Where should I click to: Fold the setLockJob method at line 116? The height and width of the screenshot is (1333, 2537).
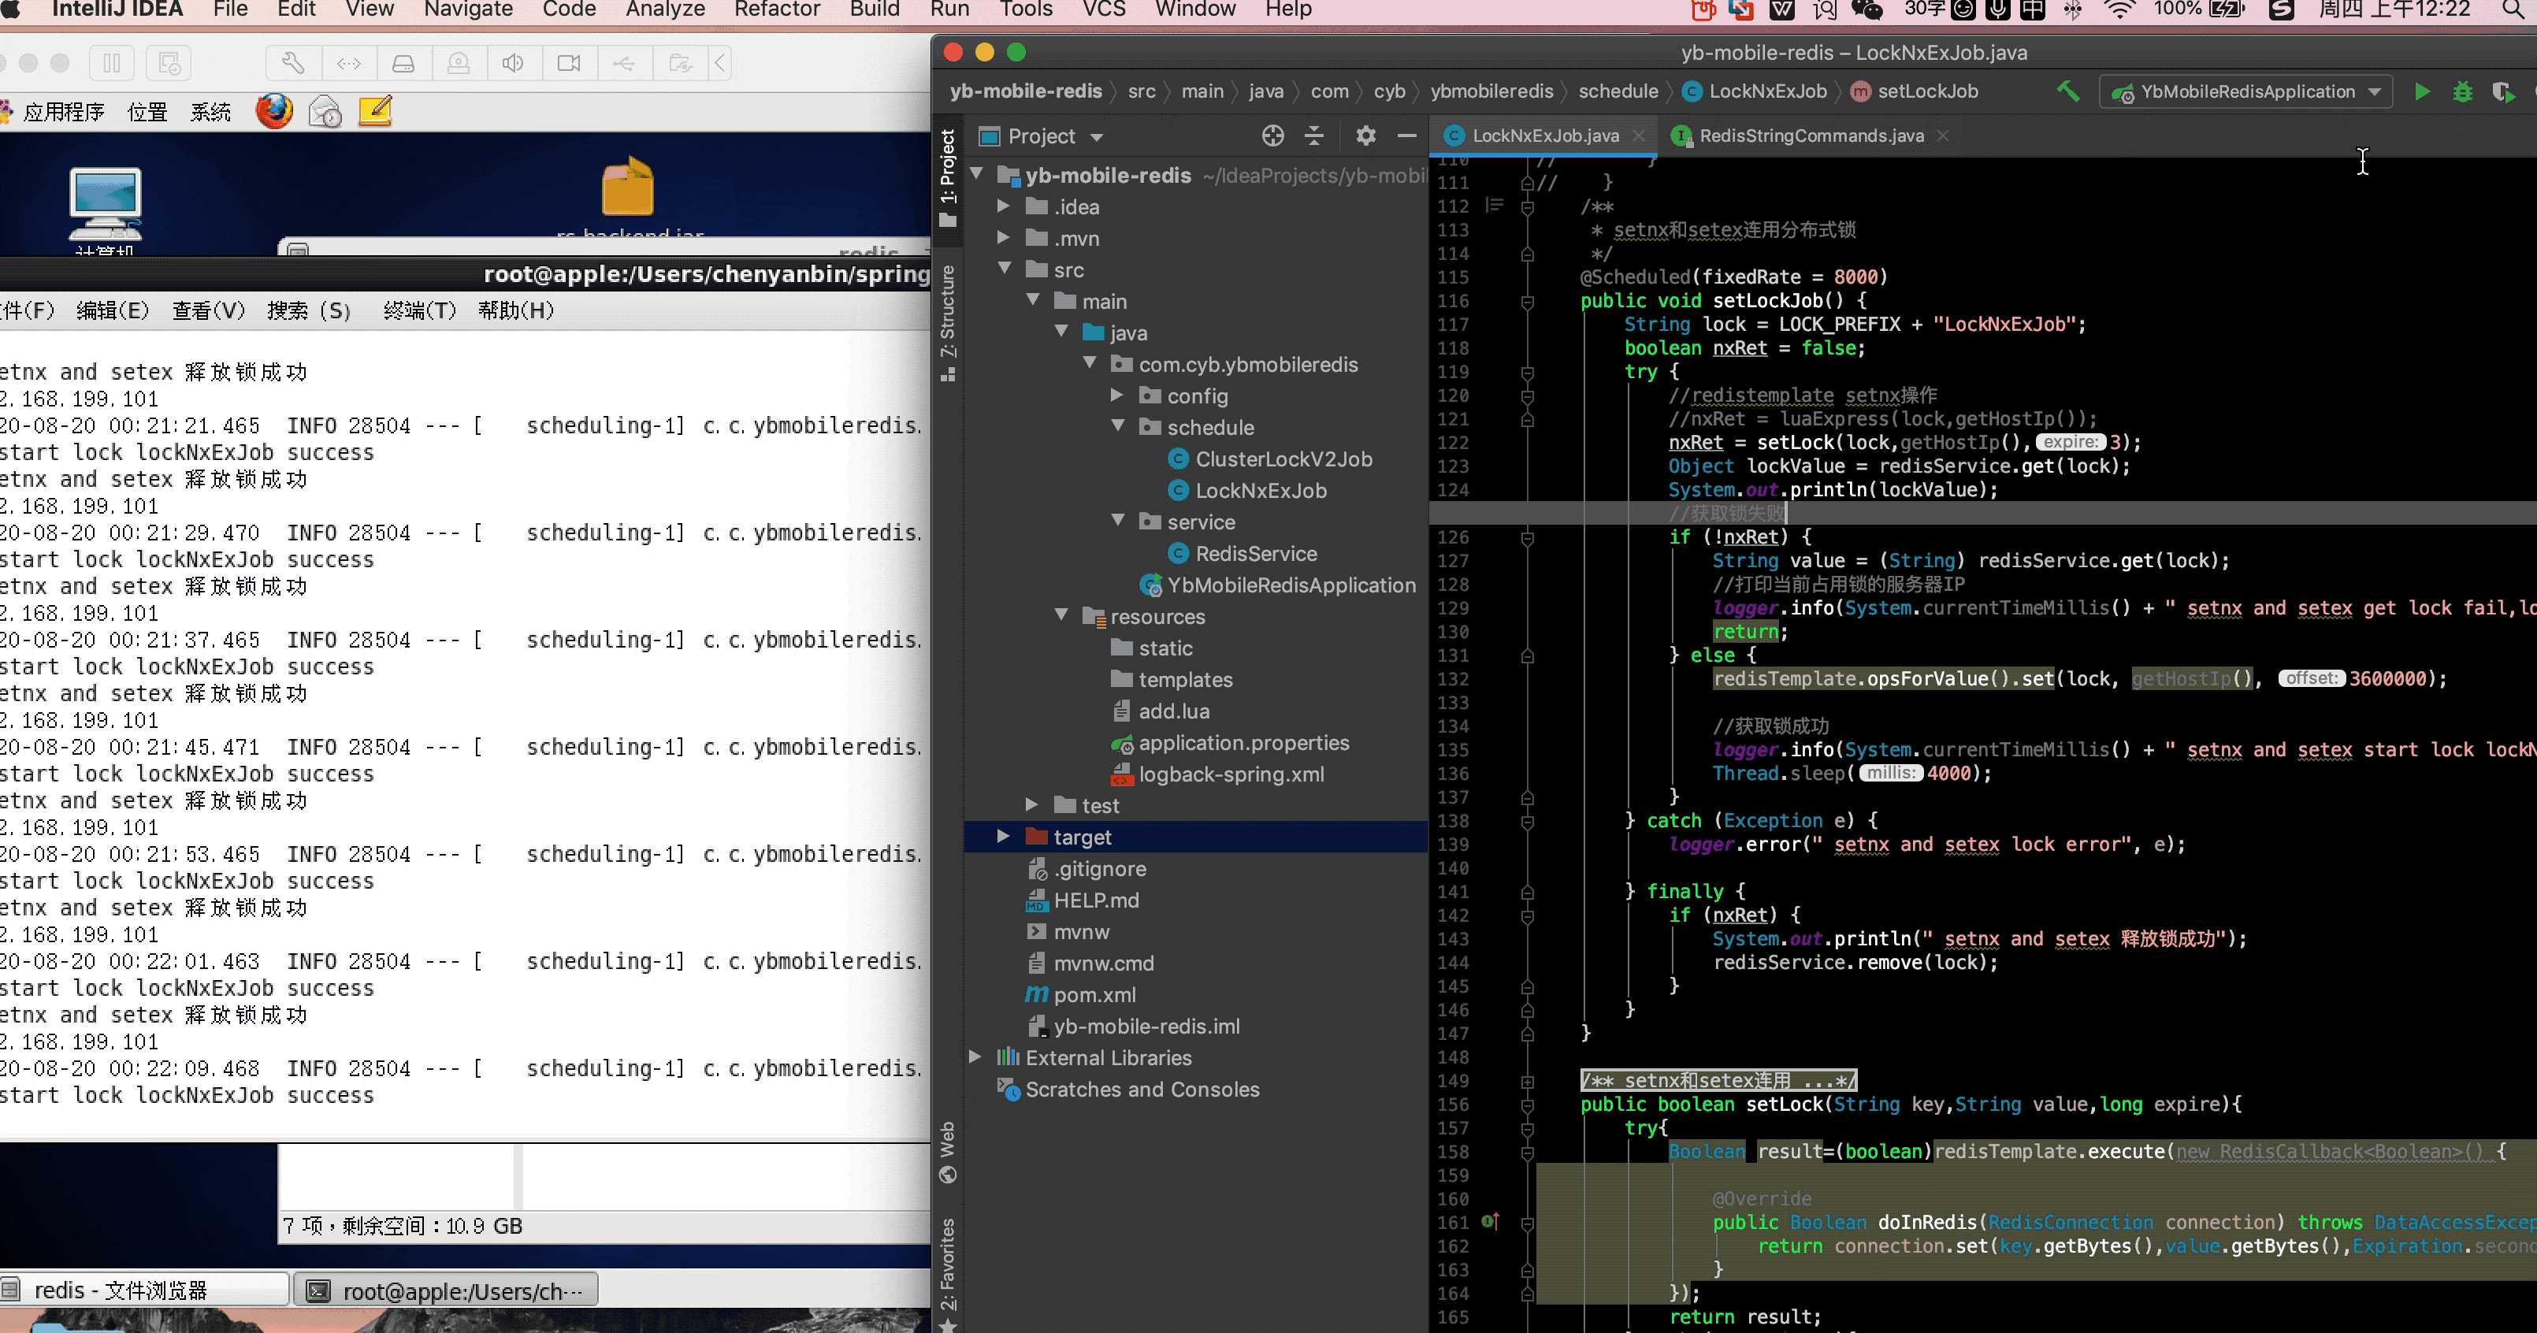[x=1528, y=301]
